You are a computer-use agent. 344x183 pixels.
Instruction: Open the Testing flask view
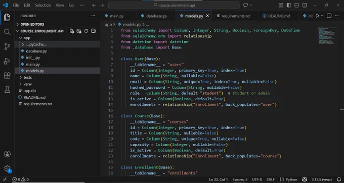tap(7, 89)
